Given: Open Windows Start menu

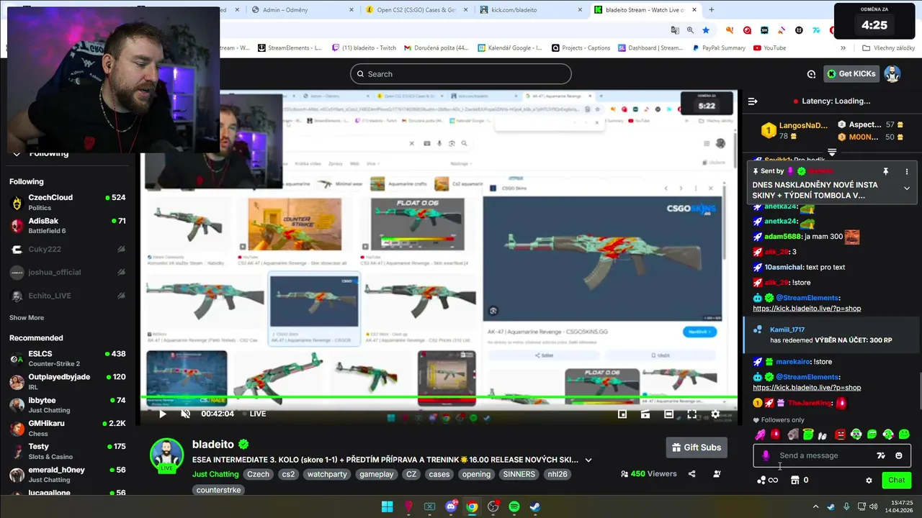Looking at the screenshot, I should (x=387, y=506).
